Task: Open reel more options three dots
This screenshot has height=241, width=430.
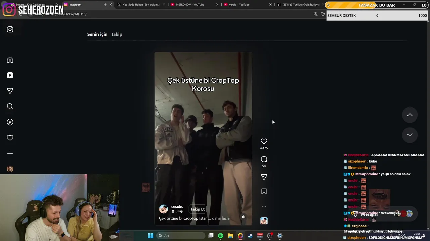Action: (x=264, y=206)
